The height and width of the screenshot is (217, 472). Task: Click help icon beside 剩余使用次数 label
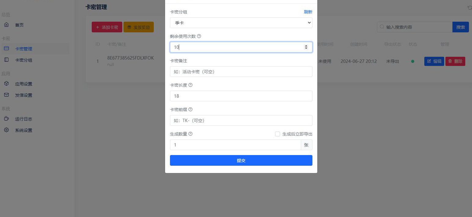[199, 36]
